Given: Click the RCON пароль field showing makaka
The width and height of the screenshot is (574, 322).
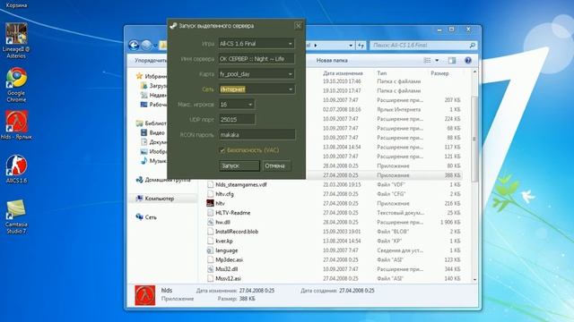Looking at the screenshot, I should [x=257, y=135].
